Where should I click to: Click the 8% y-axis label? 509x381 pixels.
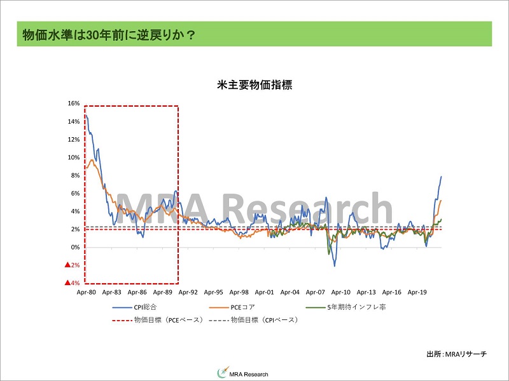coord(75,175)
